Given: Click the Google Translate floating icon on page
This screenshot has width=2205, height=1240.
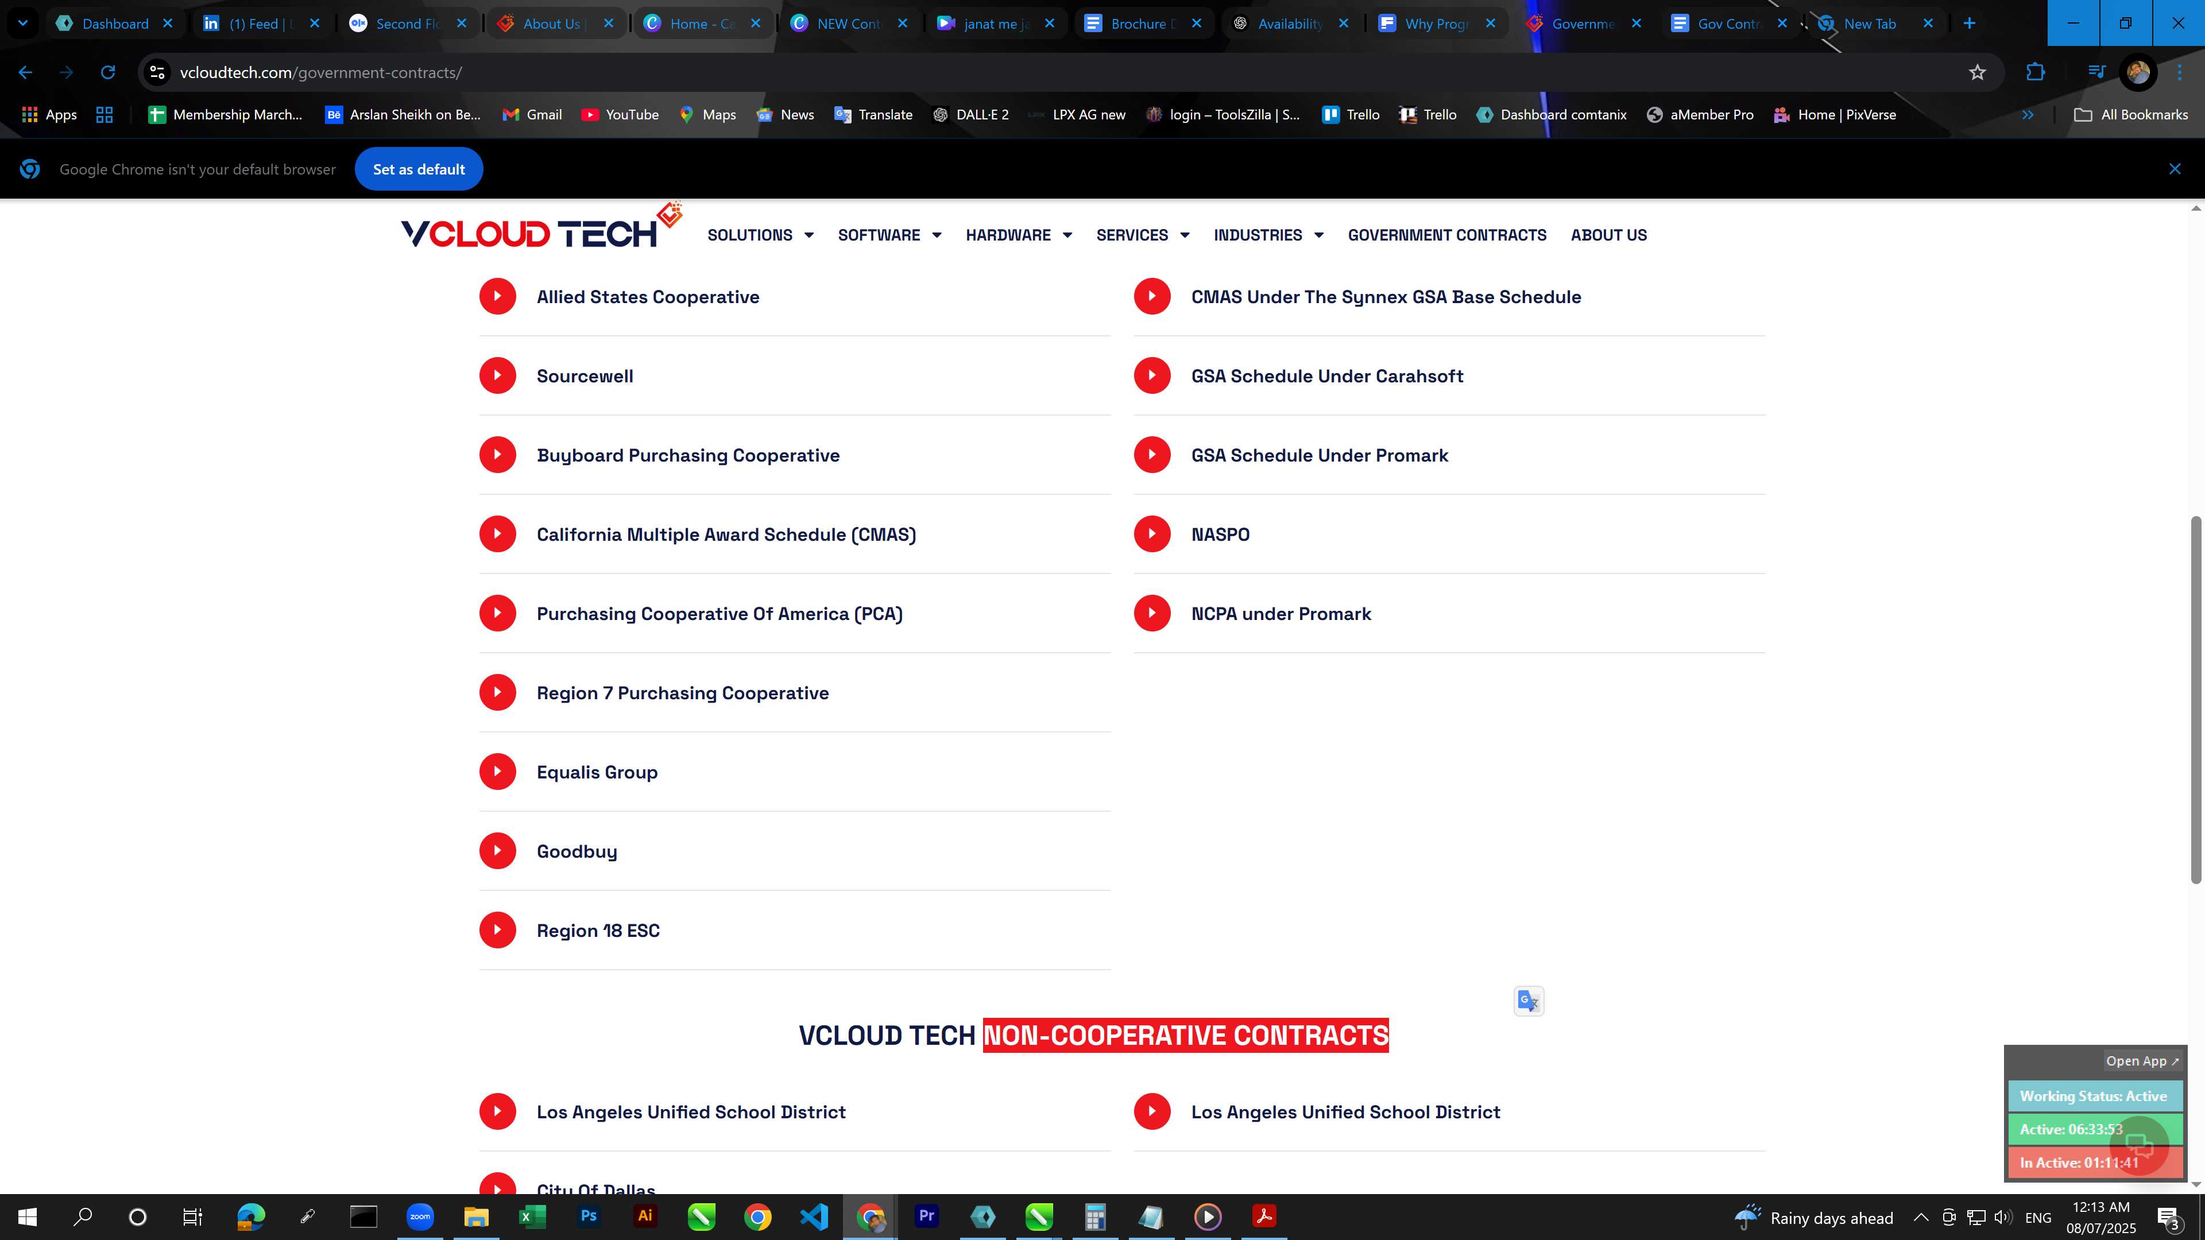Looking at the screenshot, I should point(1529,1001).
